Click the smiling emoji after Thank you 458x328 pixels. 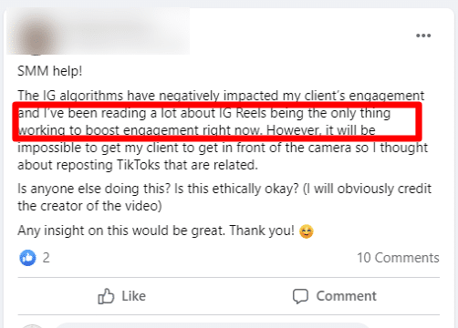tap(306, 231)
